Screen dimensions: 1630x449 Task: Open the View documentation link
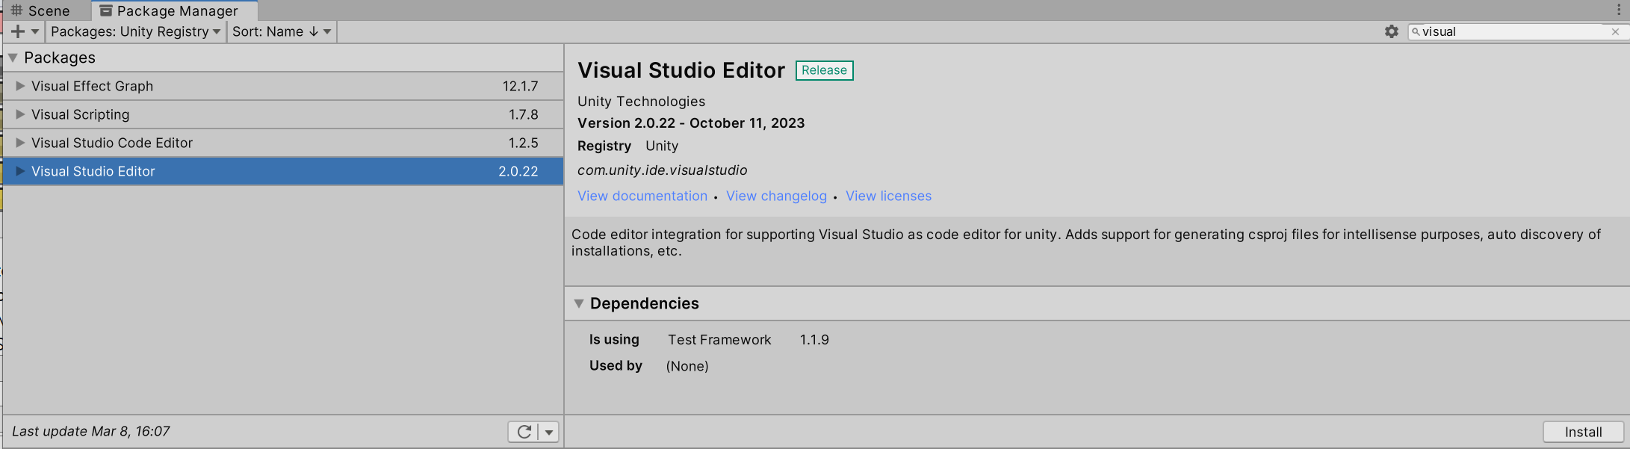(x=642, y=196)
